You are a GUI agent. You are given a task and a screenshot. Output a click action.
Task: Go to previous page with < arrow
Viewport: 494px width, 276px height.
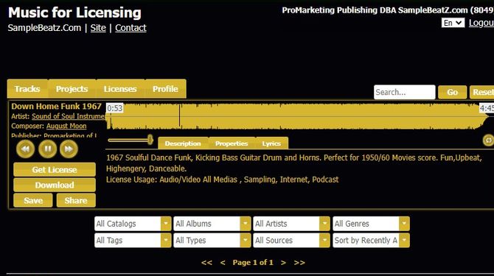(x=223, y=263)
